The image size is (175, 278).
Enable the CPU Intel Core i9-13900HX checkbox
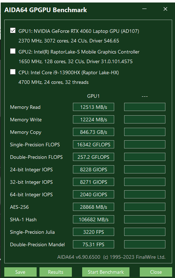coord(13,72)
